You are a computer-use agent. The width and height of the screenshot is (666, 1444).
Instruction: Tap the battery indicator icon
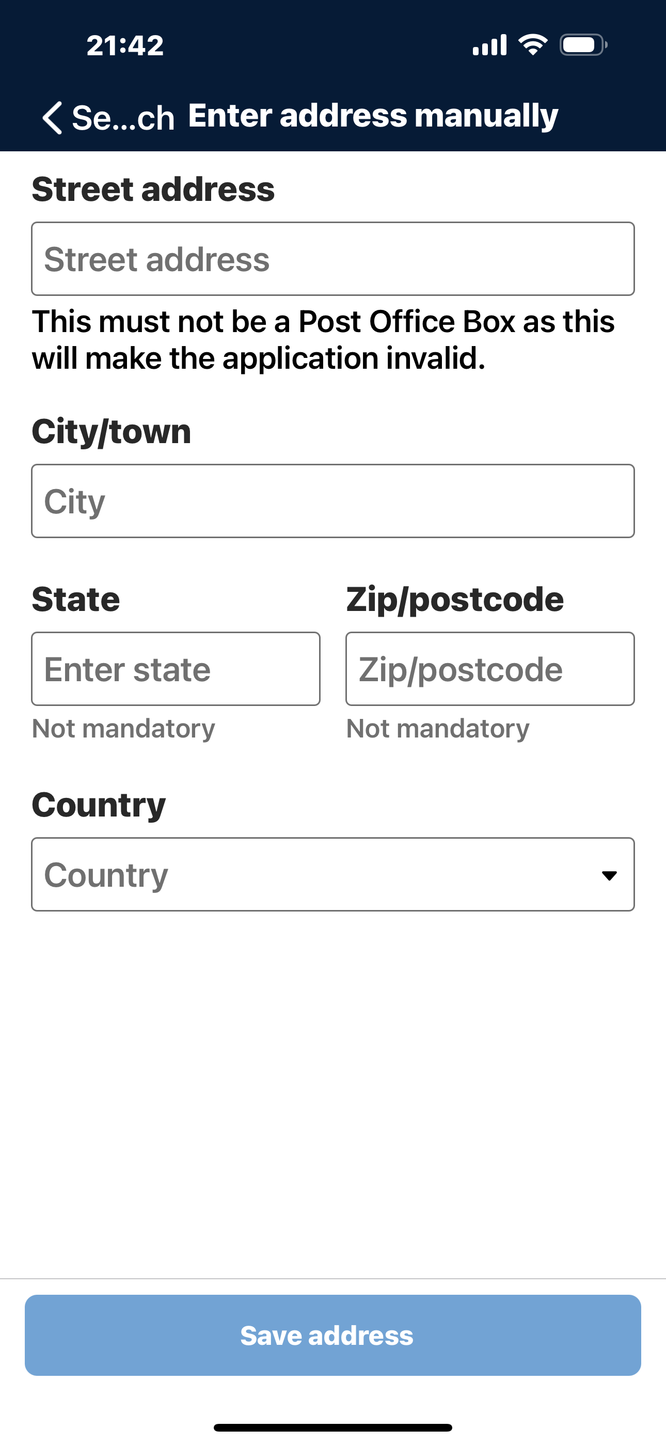coord(583,45)
